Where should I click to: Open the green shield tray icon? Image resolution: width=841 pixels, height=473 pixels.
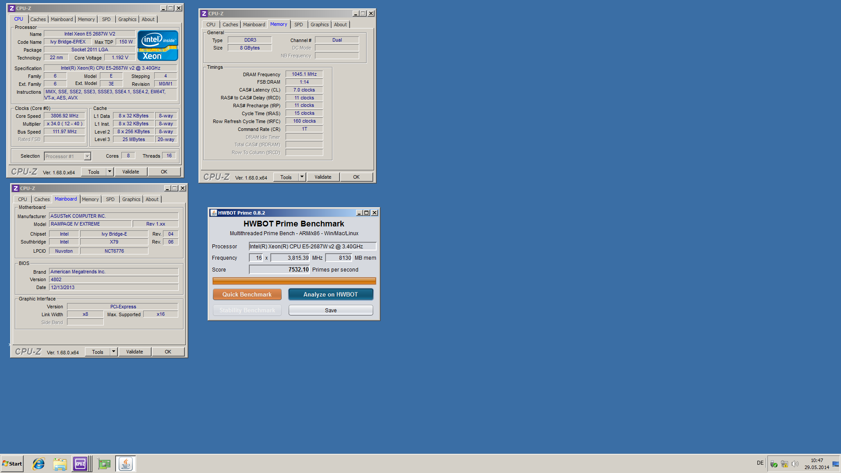point(774,464)
